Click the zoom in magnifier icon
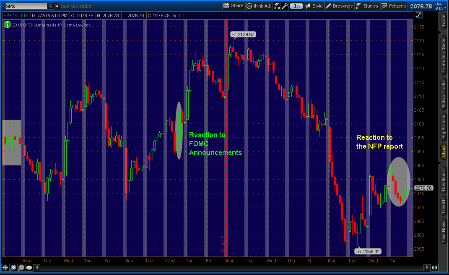The image size is (449, 275). [13, 267]
